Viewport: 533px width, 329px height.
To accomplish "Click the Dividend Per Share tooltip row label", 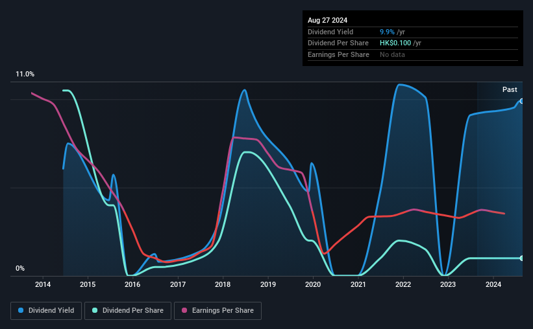I will tap(338, 43).
